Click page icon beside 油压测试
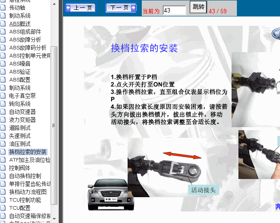This screenshot has width=280, height=223. [x=3, y=144]
